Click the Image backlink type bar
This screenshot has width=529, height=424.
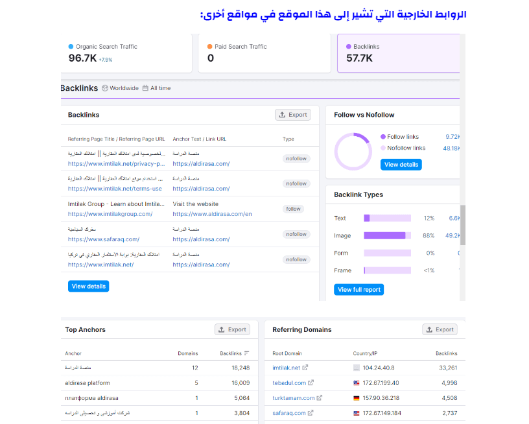point(387,235)
